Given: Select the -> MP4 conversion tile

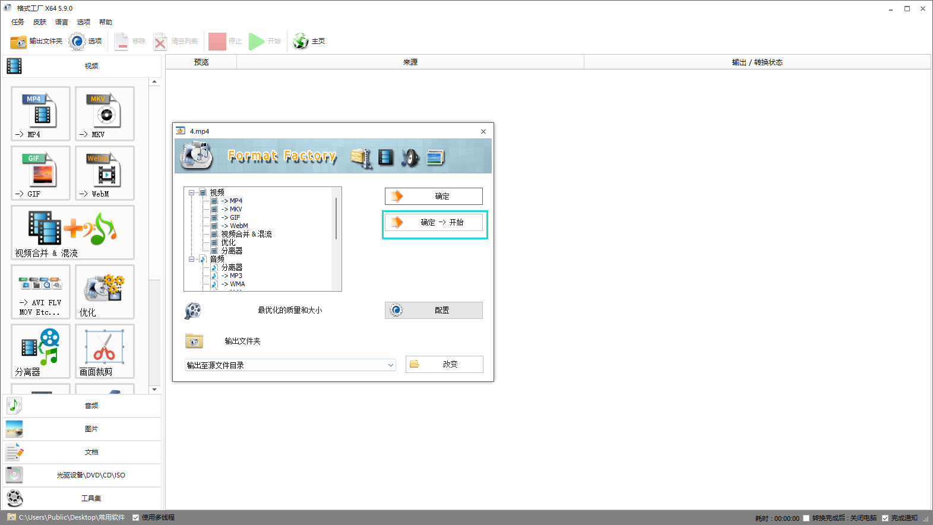Looking at the screenshot, I should (40, 113).
